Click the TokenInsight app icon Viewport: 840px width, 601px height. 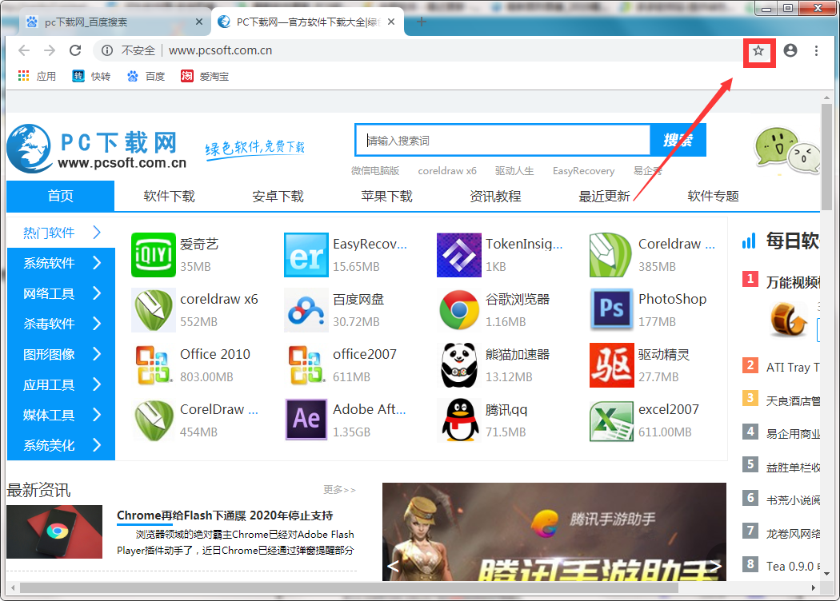(458, 255)
